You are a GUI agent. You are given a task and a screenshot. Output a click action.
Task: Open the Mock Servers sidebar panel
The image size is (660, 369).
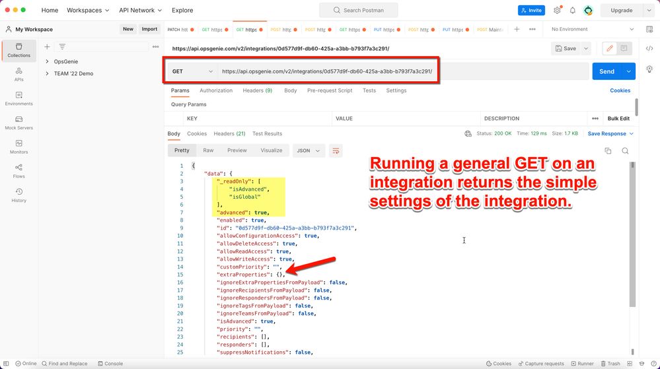tap(19, 123)
